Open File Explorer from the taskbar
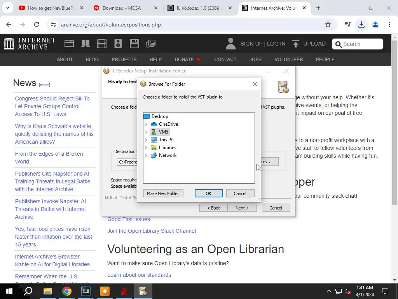 click(x=47, y=291)
